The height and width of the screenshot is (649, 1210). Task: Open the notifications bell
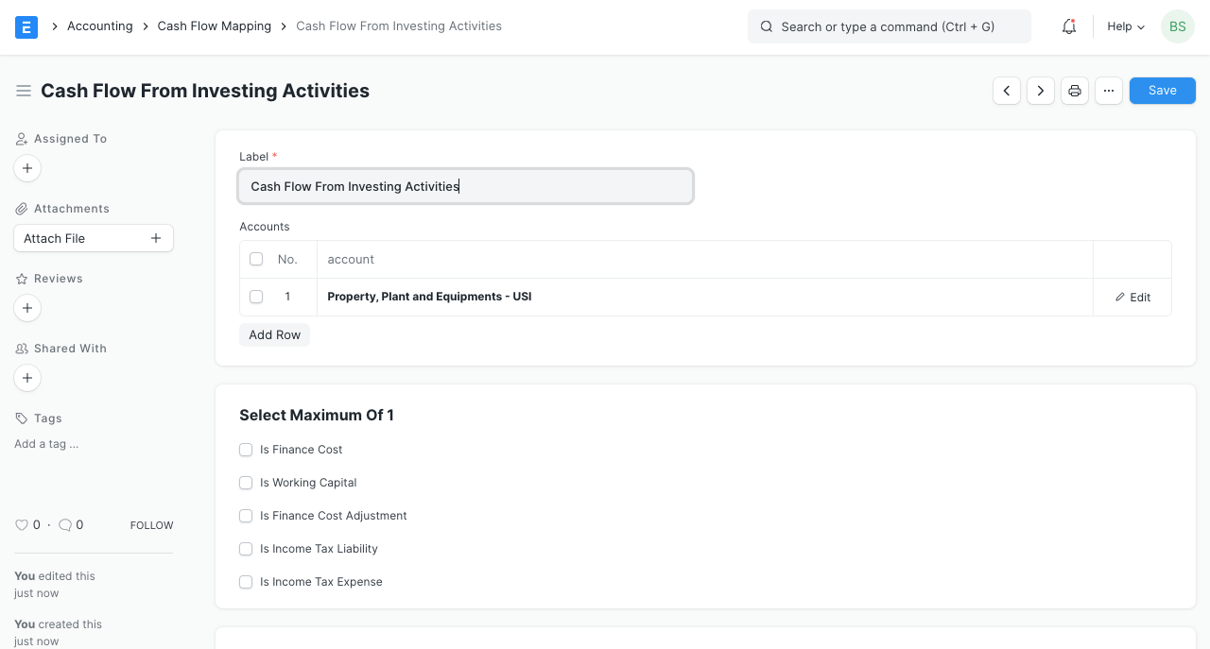point(1069,26)
